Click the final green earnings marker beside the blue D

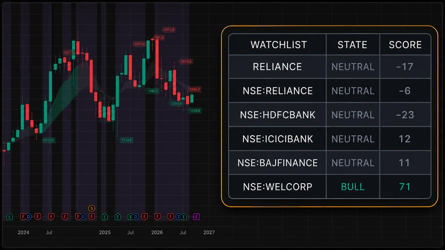pyautogui.click(x=184, y=217)
